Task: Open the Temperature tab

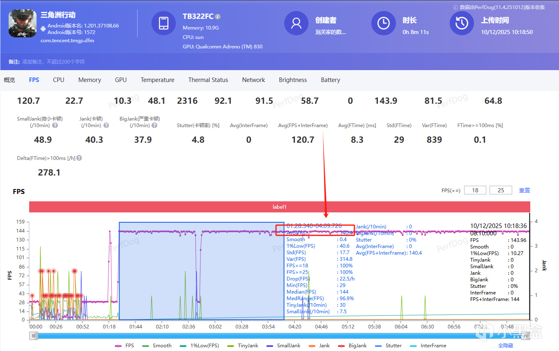Action: coord(157,80)
